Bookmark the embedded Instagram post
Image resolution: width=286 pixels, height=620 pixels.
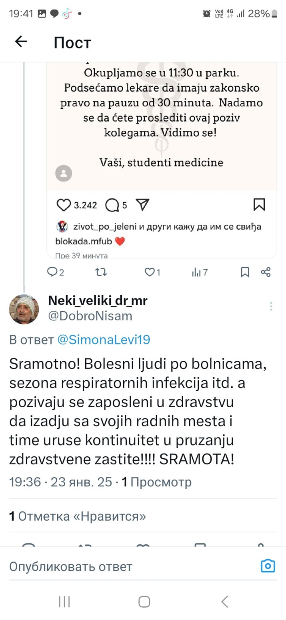[x=259, y=204]
